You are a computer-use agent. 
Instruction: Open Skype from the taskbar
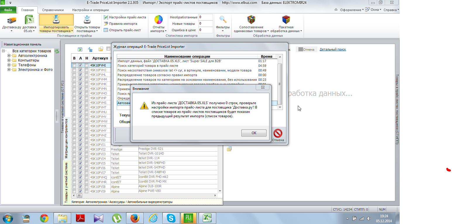171,218
